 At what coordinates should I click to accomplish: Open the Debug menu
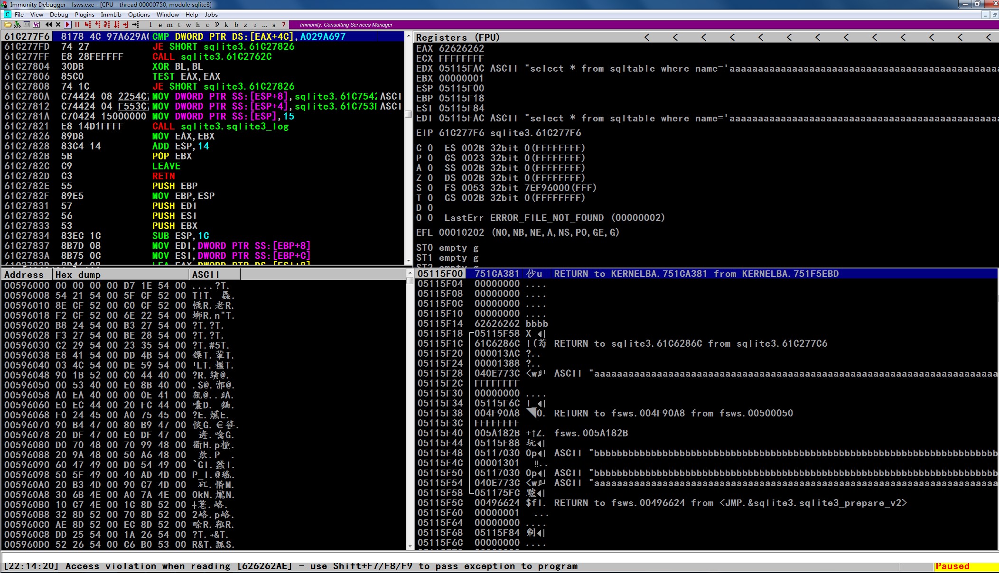coord(59,15)
